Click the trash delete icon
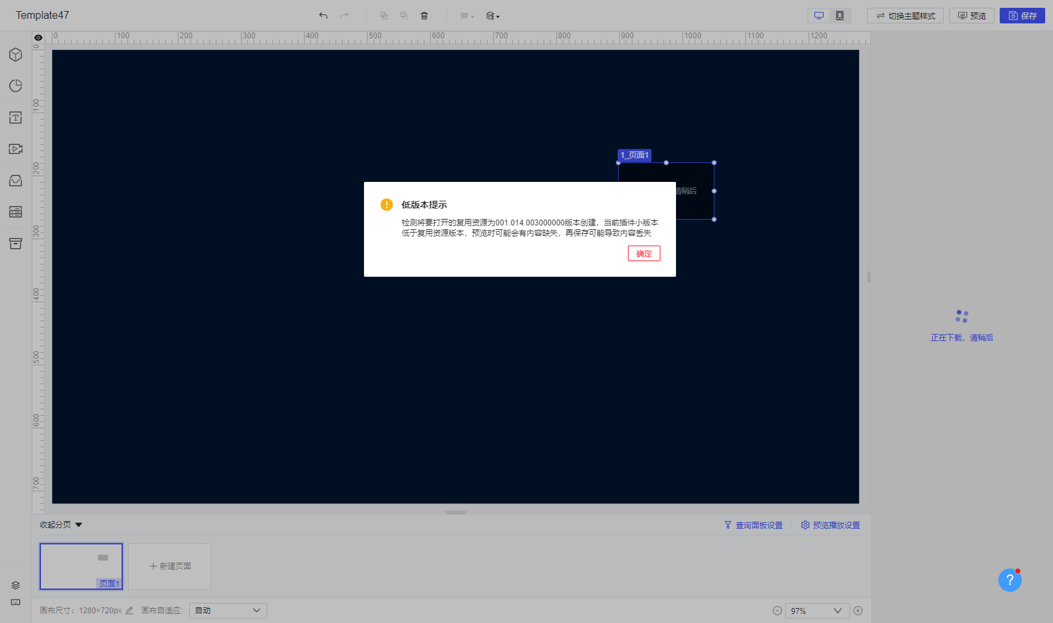 coord(424,16)
